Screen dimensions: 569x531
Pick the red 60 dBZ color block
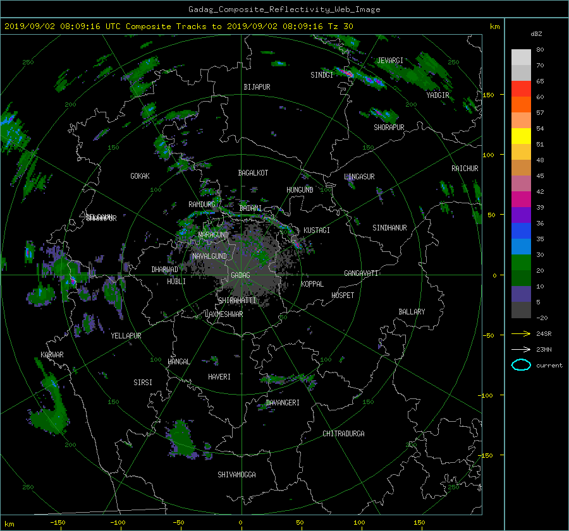pos(521,88)
